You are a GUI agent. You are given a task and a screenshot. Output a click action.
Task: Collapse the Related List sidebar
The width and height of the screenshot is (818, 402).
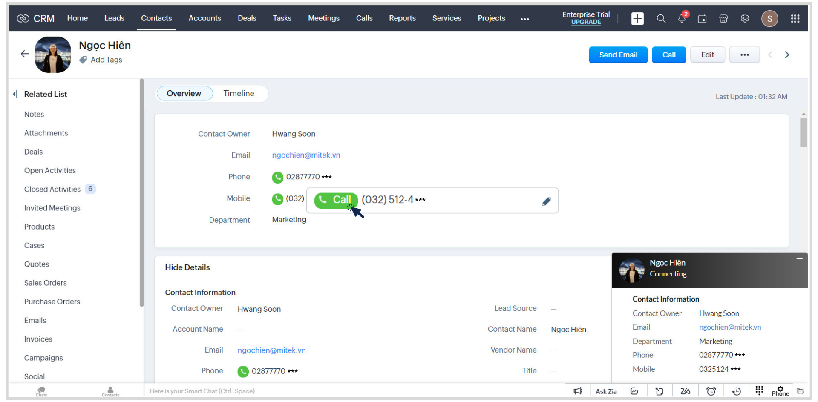click(x=15, y=94)
